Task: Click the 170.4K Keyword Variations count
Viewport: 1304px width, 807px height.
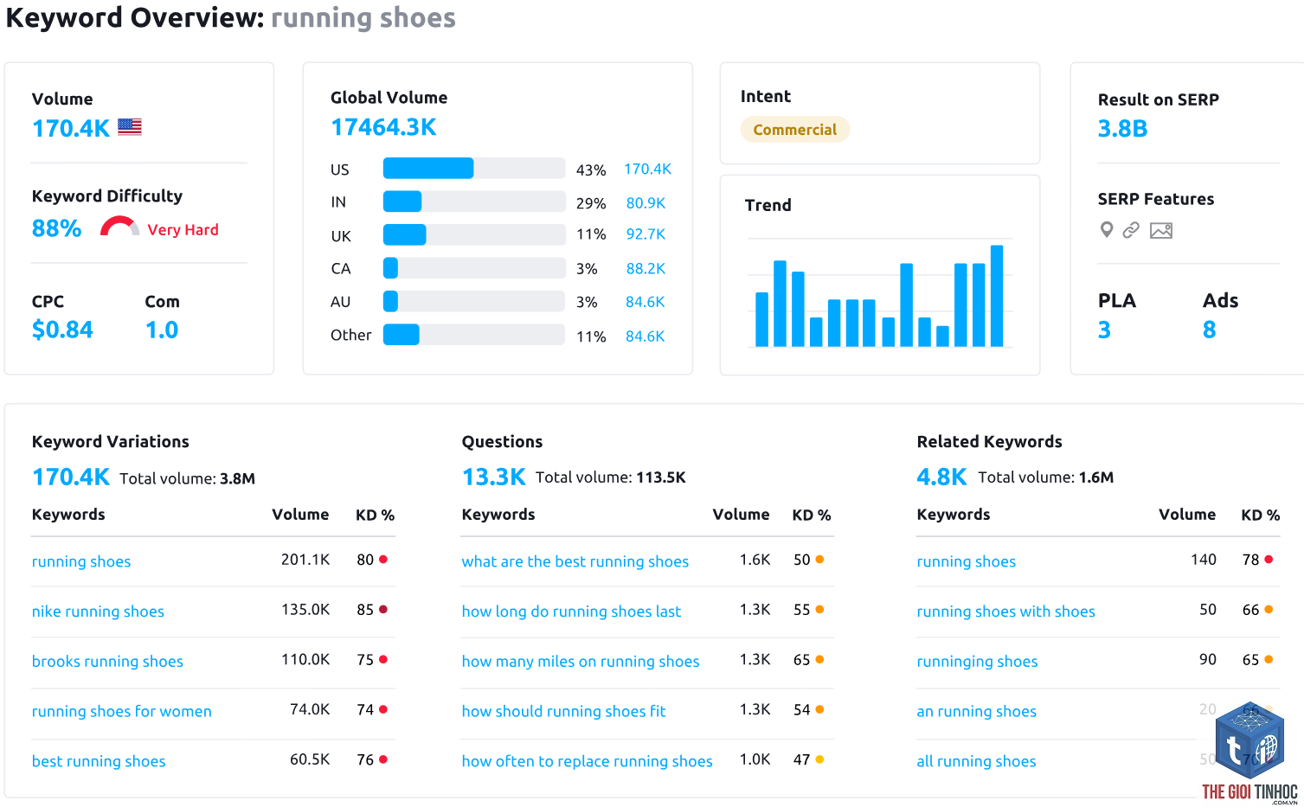Action: [71, 477]
